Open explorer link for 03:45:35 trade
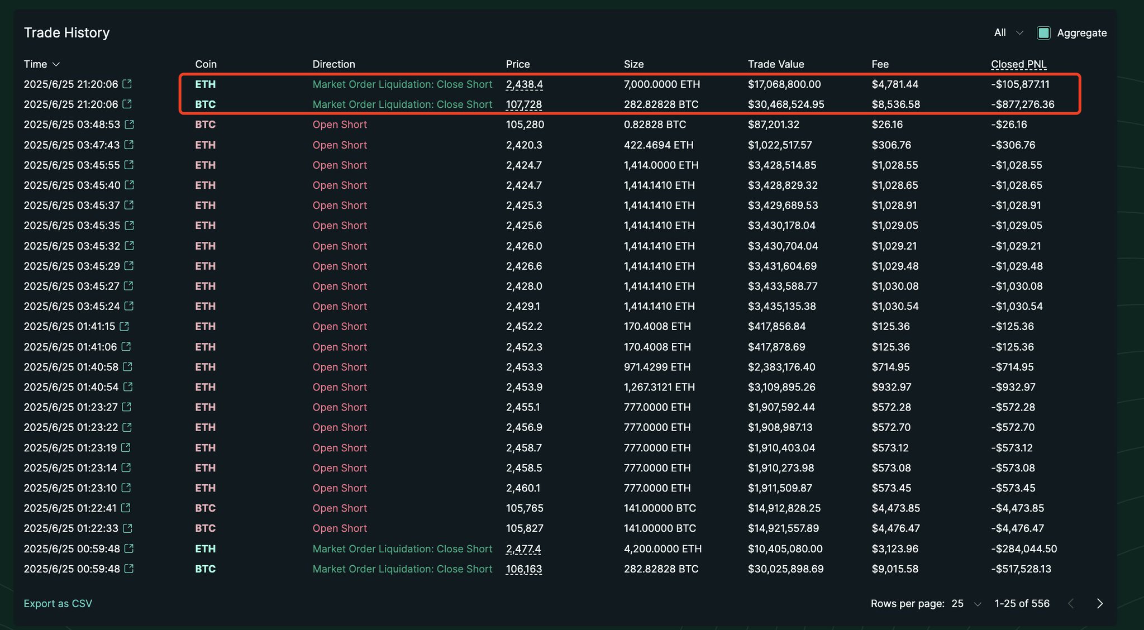The height and width of the screenshot is (630, 1144). (x=130, y=225)
